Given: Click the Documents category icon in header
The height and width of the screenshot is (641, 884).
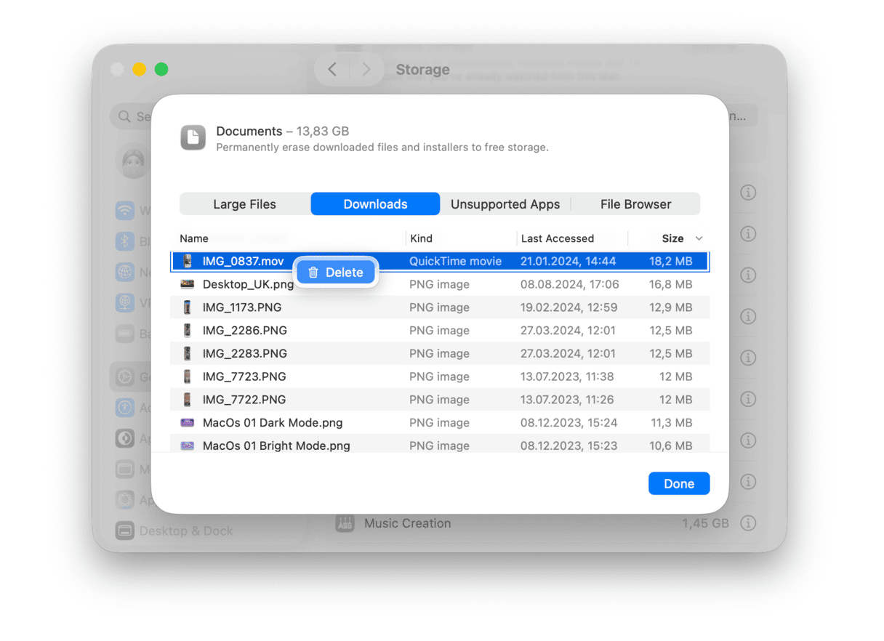Looking at the screenshot, I should tap(193, 137).
